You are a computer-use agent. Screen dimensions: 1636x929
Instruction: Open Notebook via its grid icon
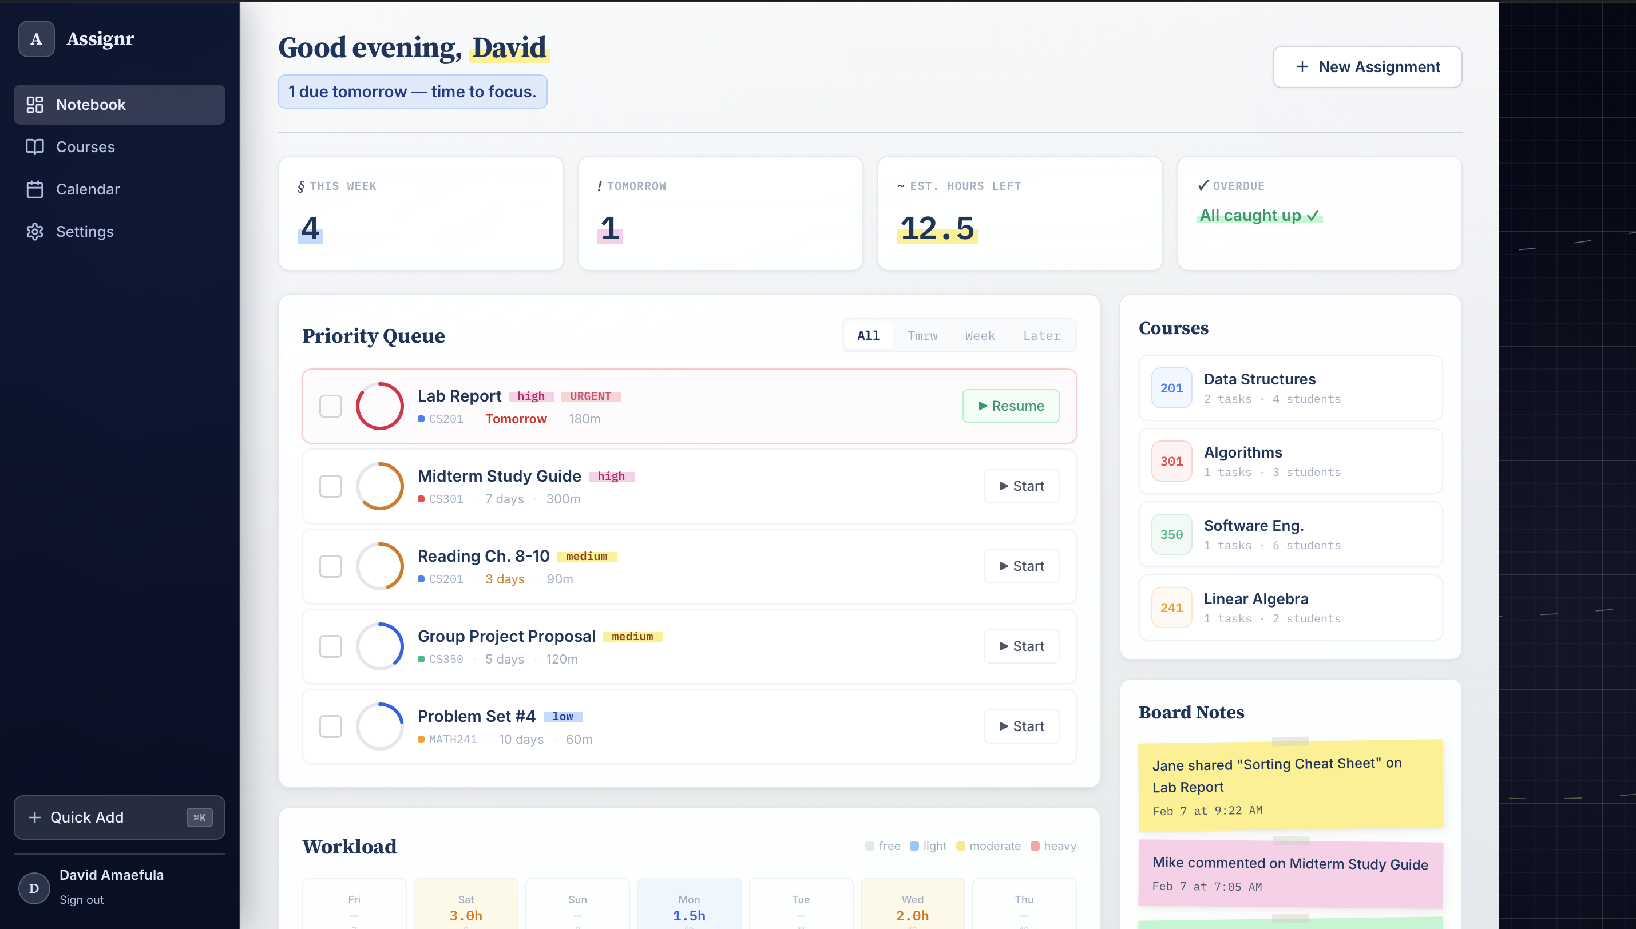point(34,105)
